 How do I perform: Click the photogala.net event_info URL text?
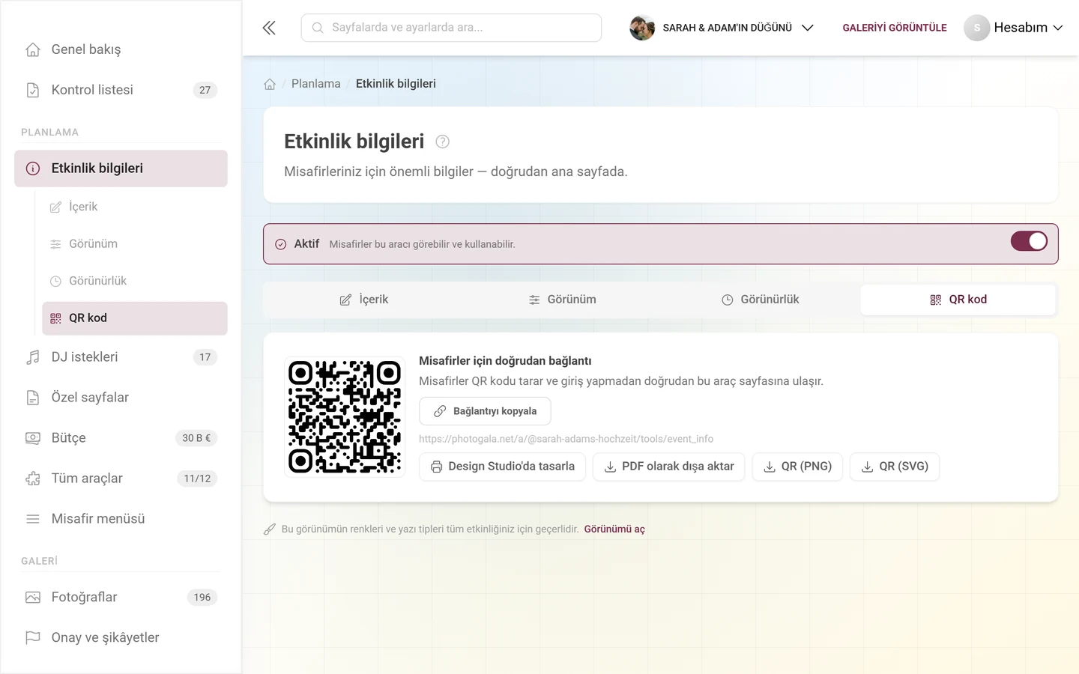(566, 439)
